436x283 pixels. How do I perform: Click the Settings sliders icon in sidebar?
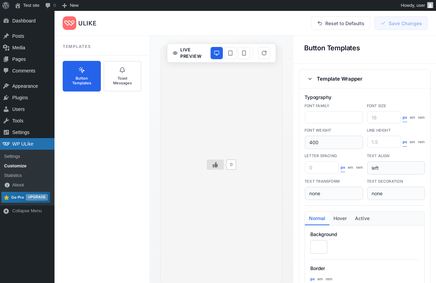pos(6,132)
